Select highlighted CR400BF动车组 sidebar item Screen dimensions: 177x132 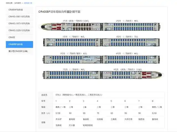click(19, 44)
